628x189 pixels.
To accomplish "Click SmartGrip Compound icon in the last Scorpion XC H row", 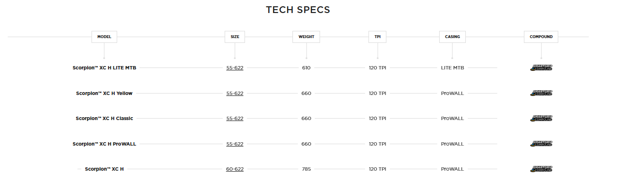I will (541, 169).
